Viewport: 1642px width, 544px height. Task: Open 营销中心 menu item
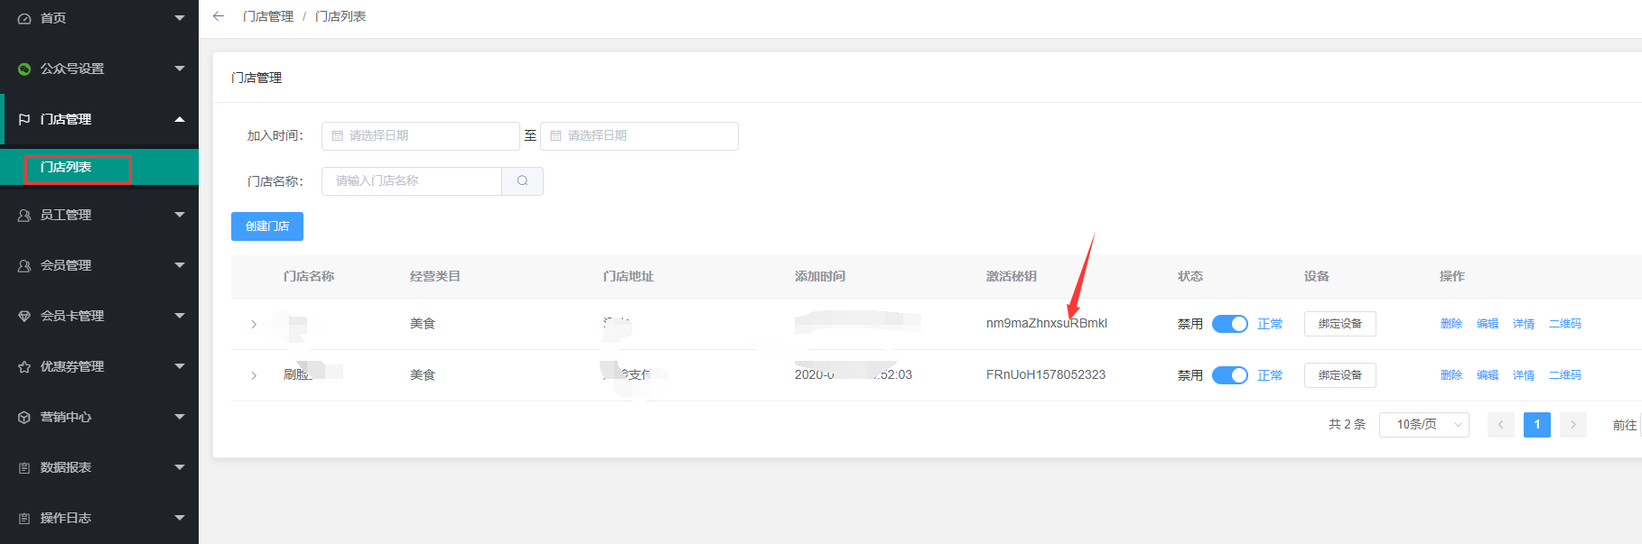coord(99,417)
